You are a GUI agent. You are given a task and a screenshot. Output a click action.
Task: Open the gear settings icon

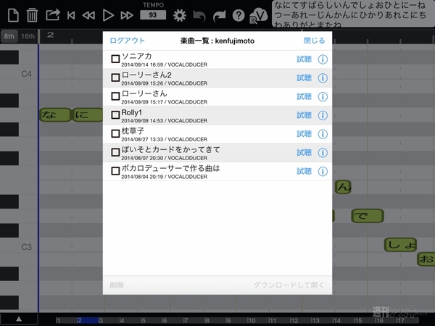click(180, 15)
